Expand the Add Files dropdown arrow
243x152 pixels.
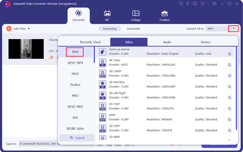click(x=29, y=29)
